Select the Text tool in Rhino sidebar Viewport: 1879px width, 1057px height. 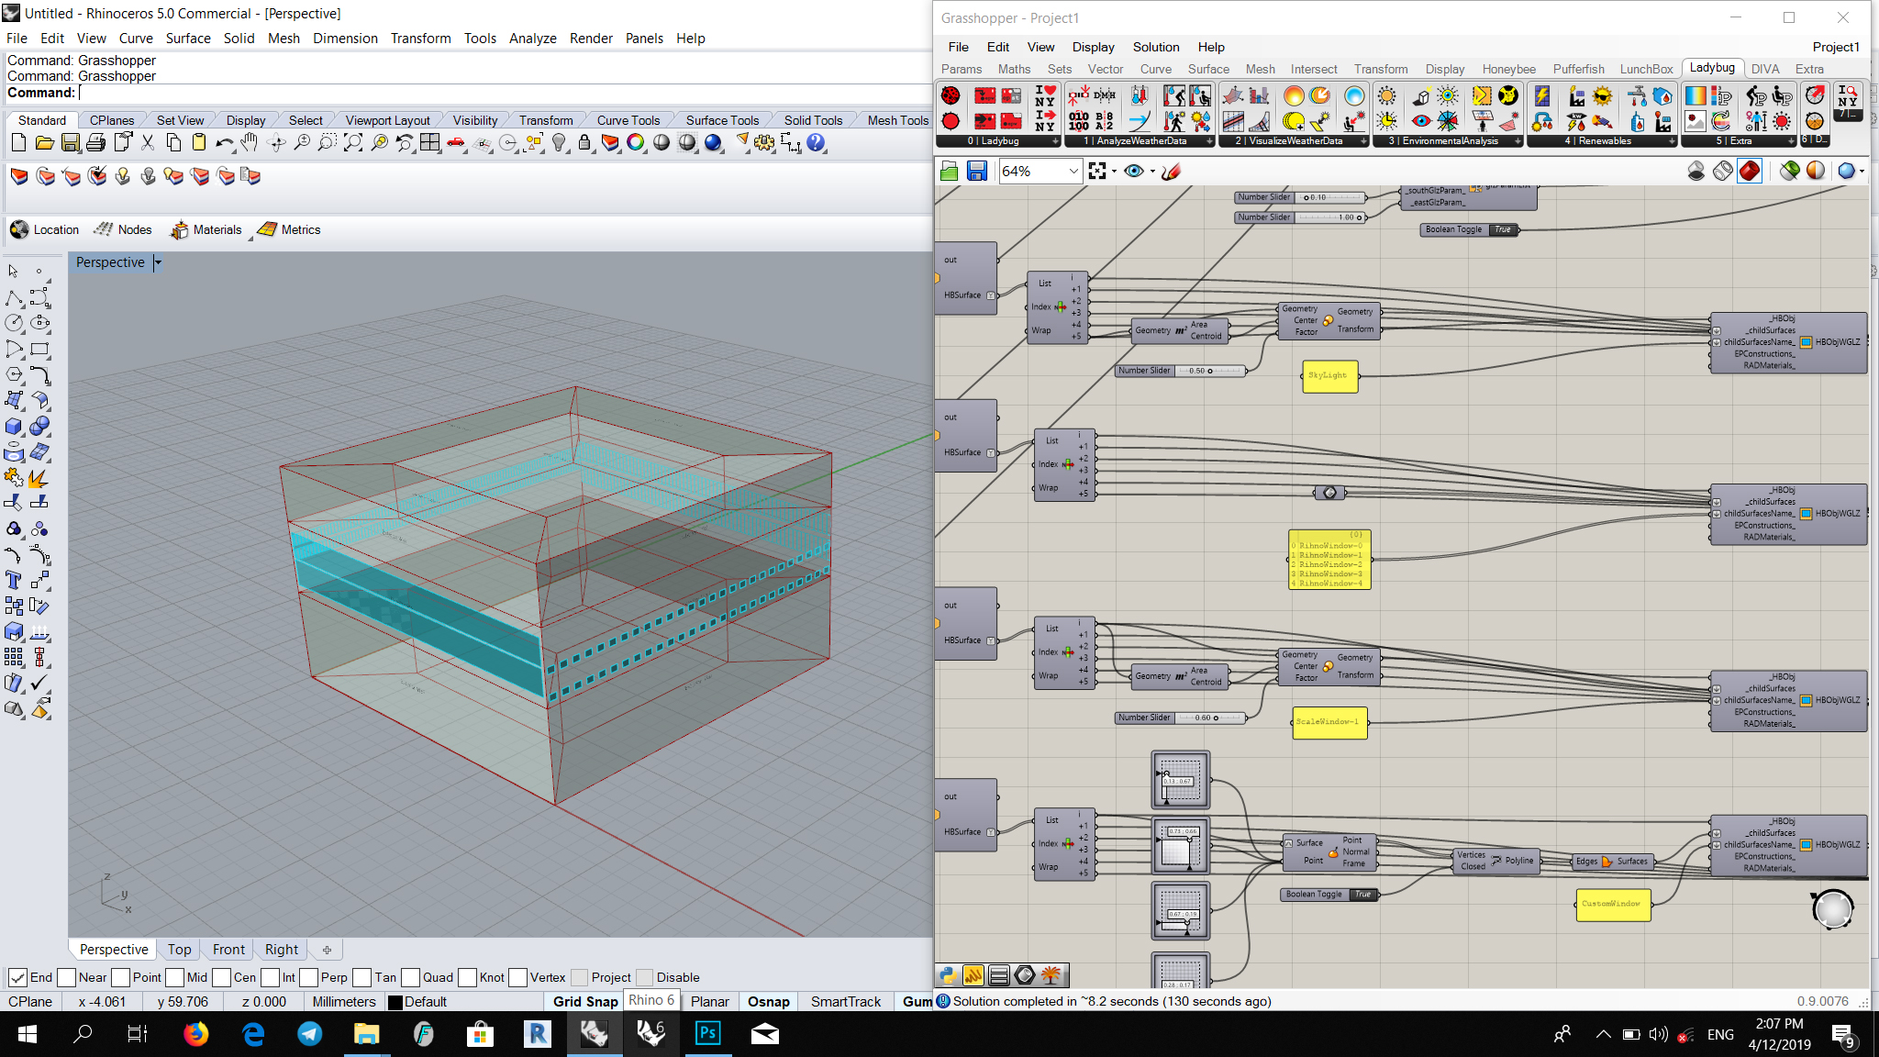(14, 580)
